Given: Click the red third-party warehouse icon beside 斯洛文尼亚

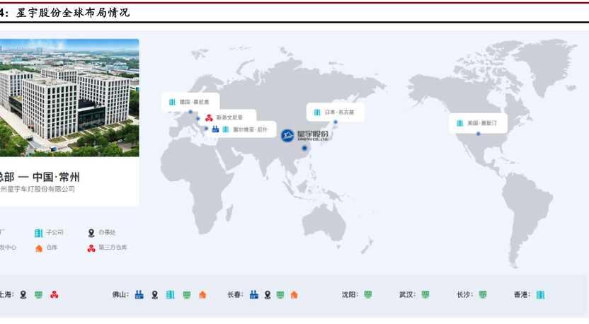Looking at the screenshot, I should (209, 117).
